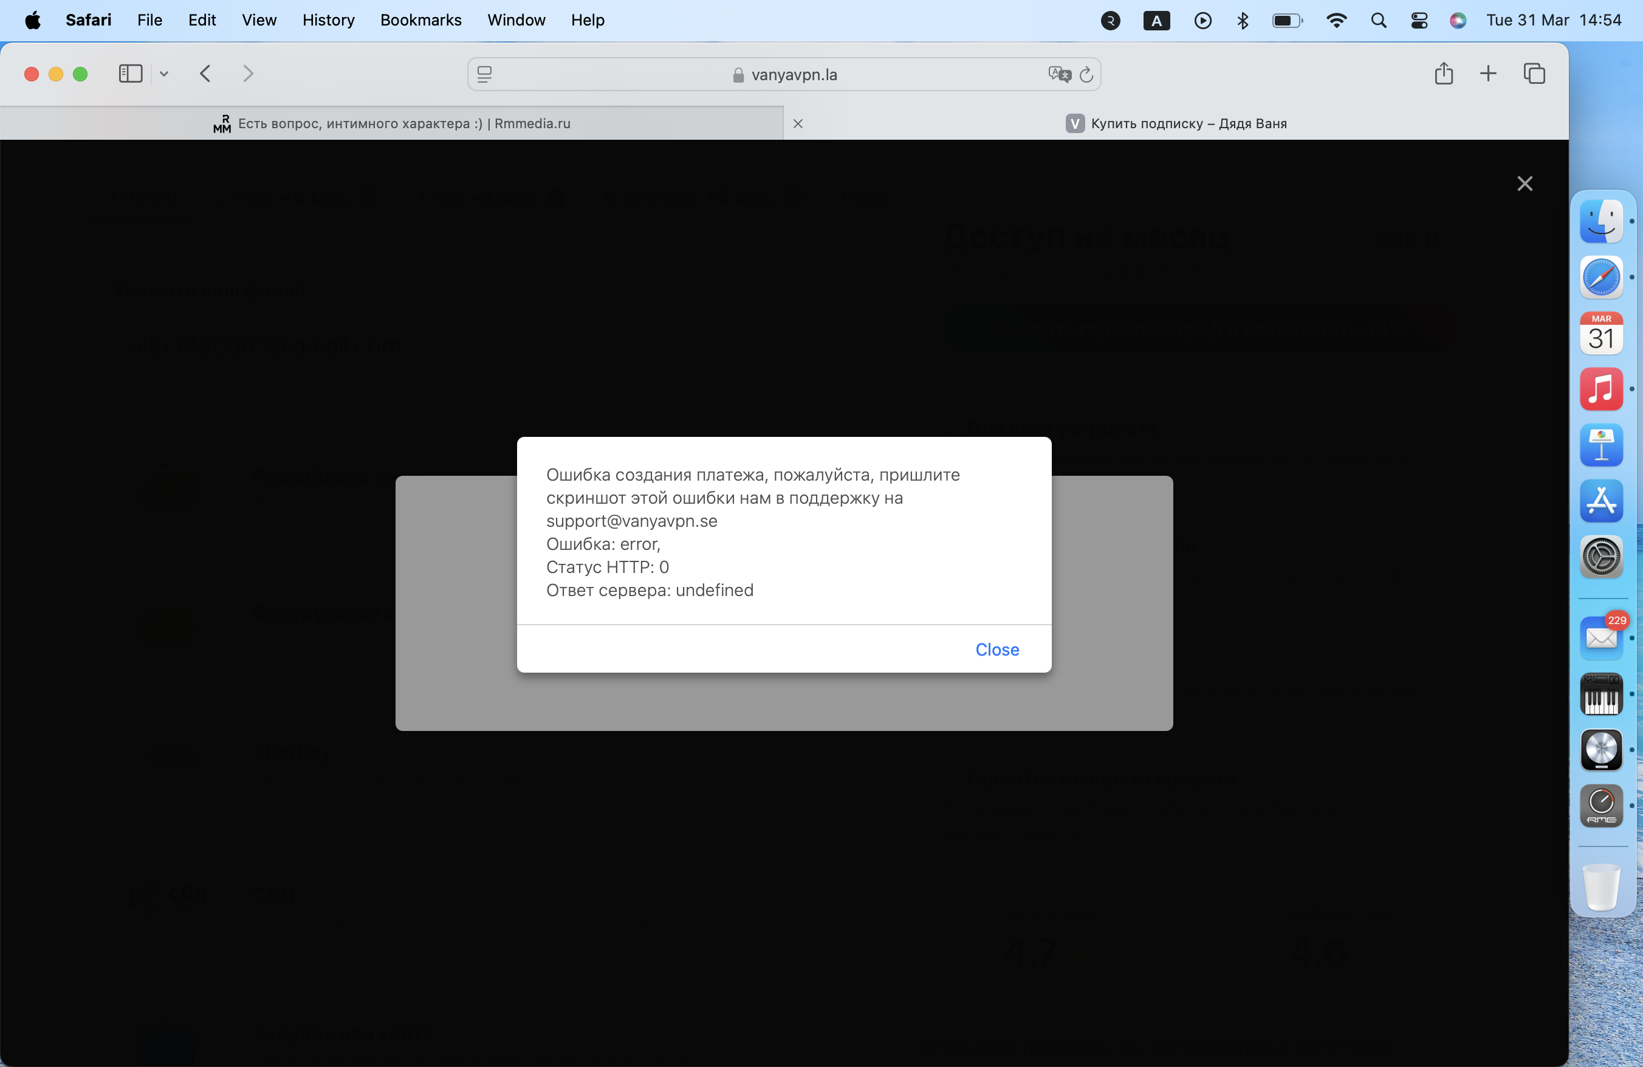Click the forward navigation arrow

(249, 74)
